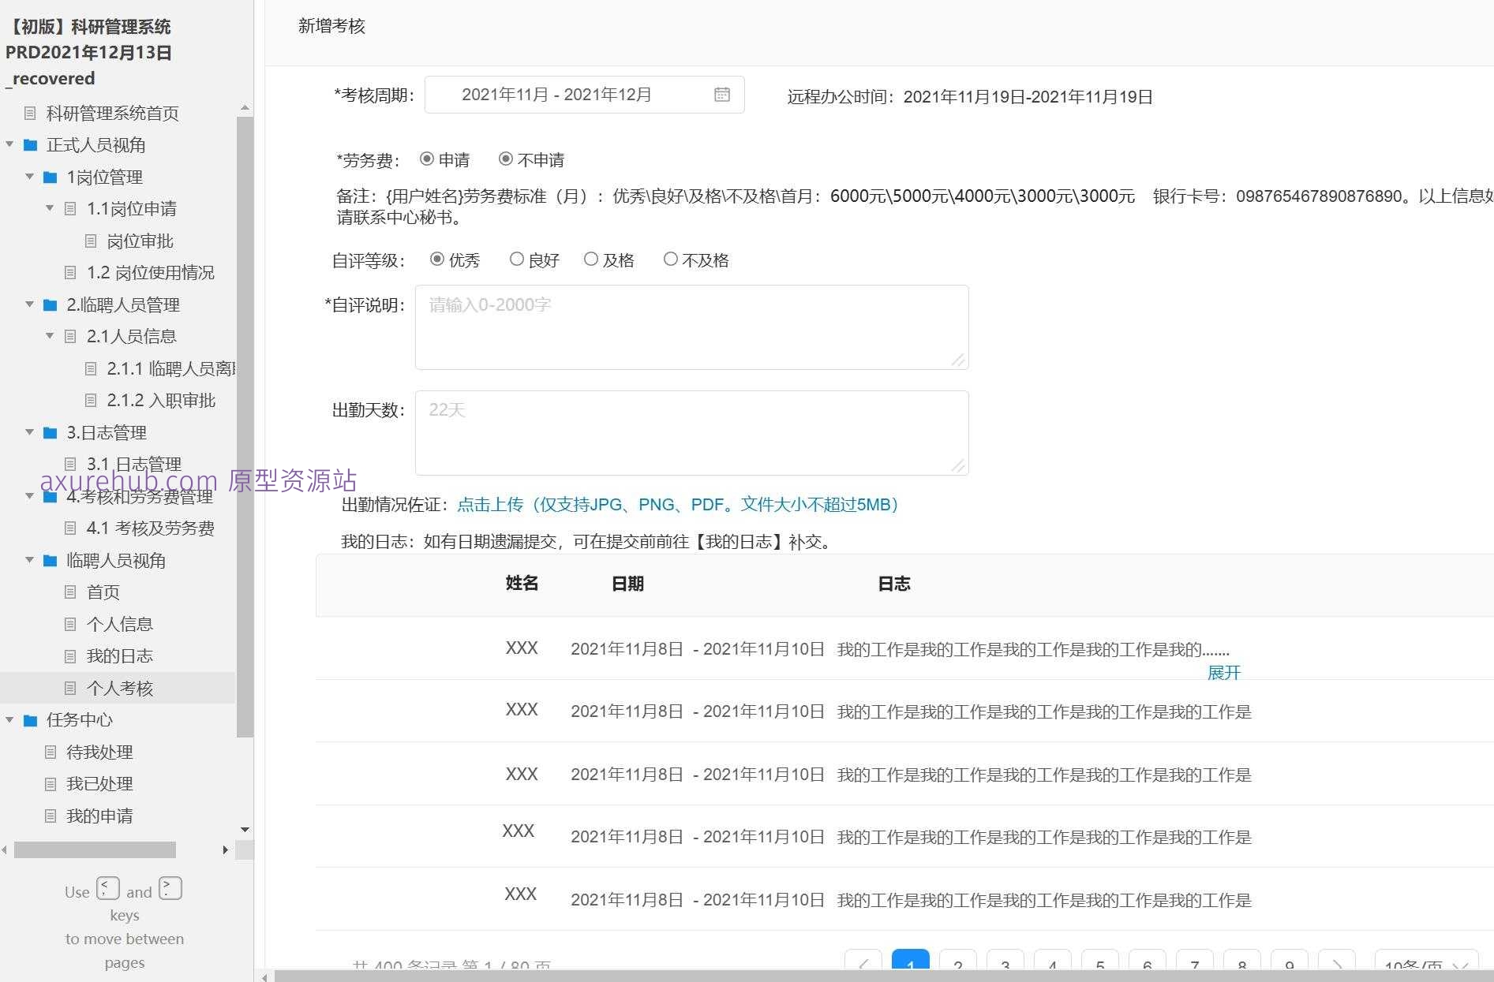Click inside the 自评说明 text area
Screen dimensions: 1494x982
691,327
